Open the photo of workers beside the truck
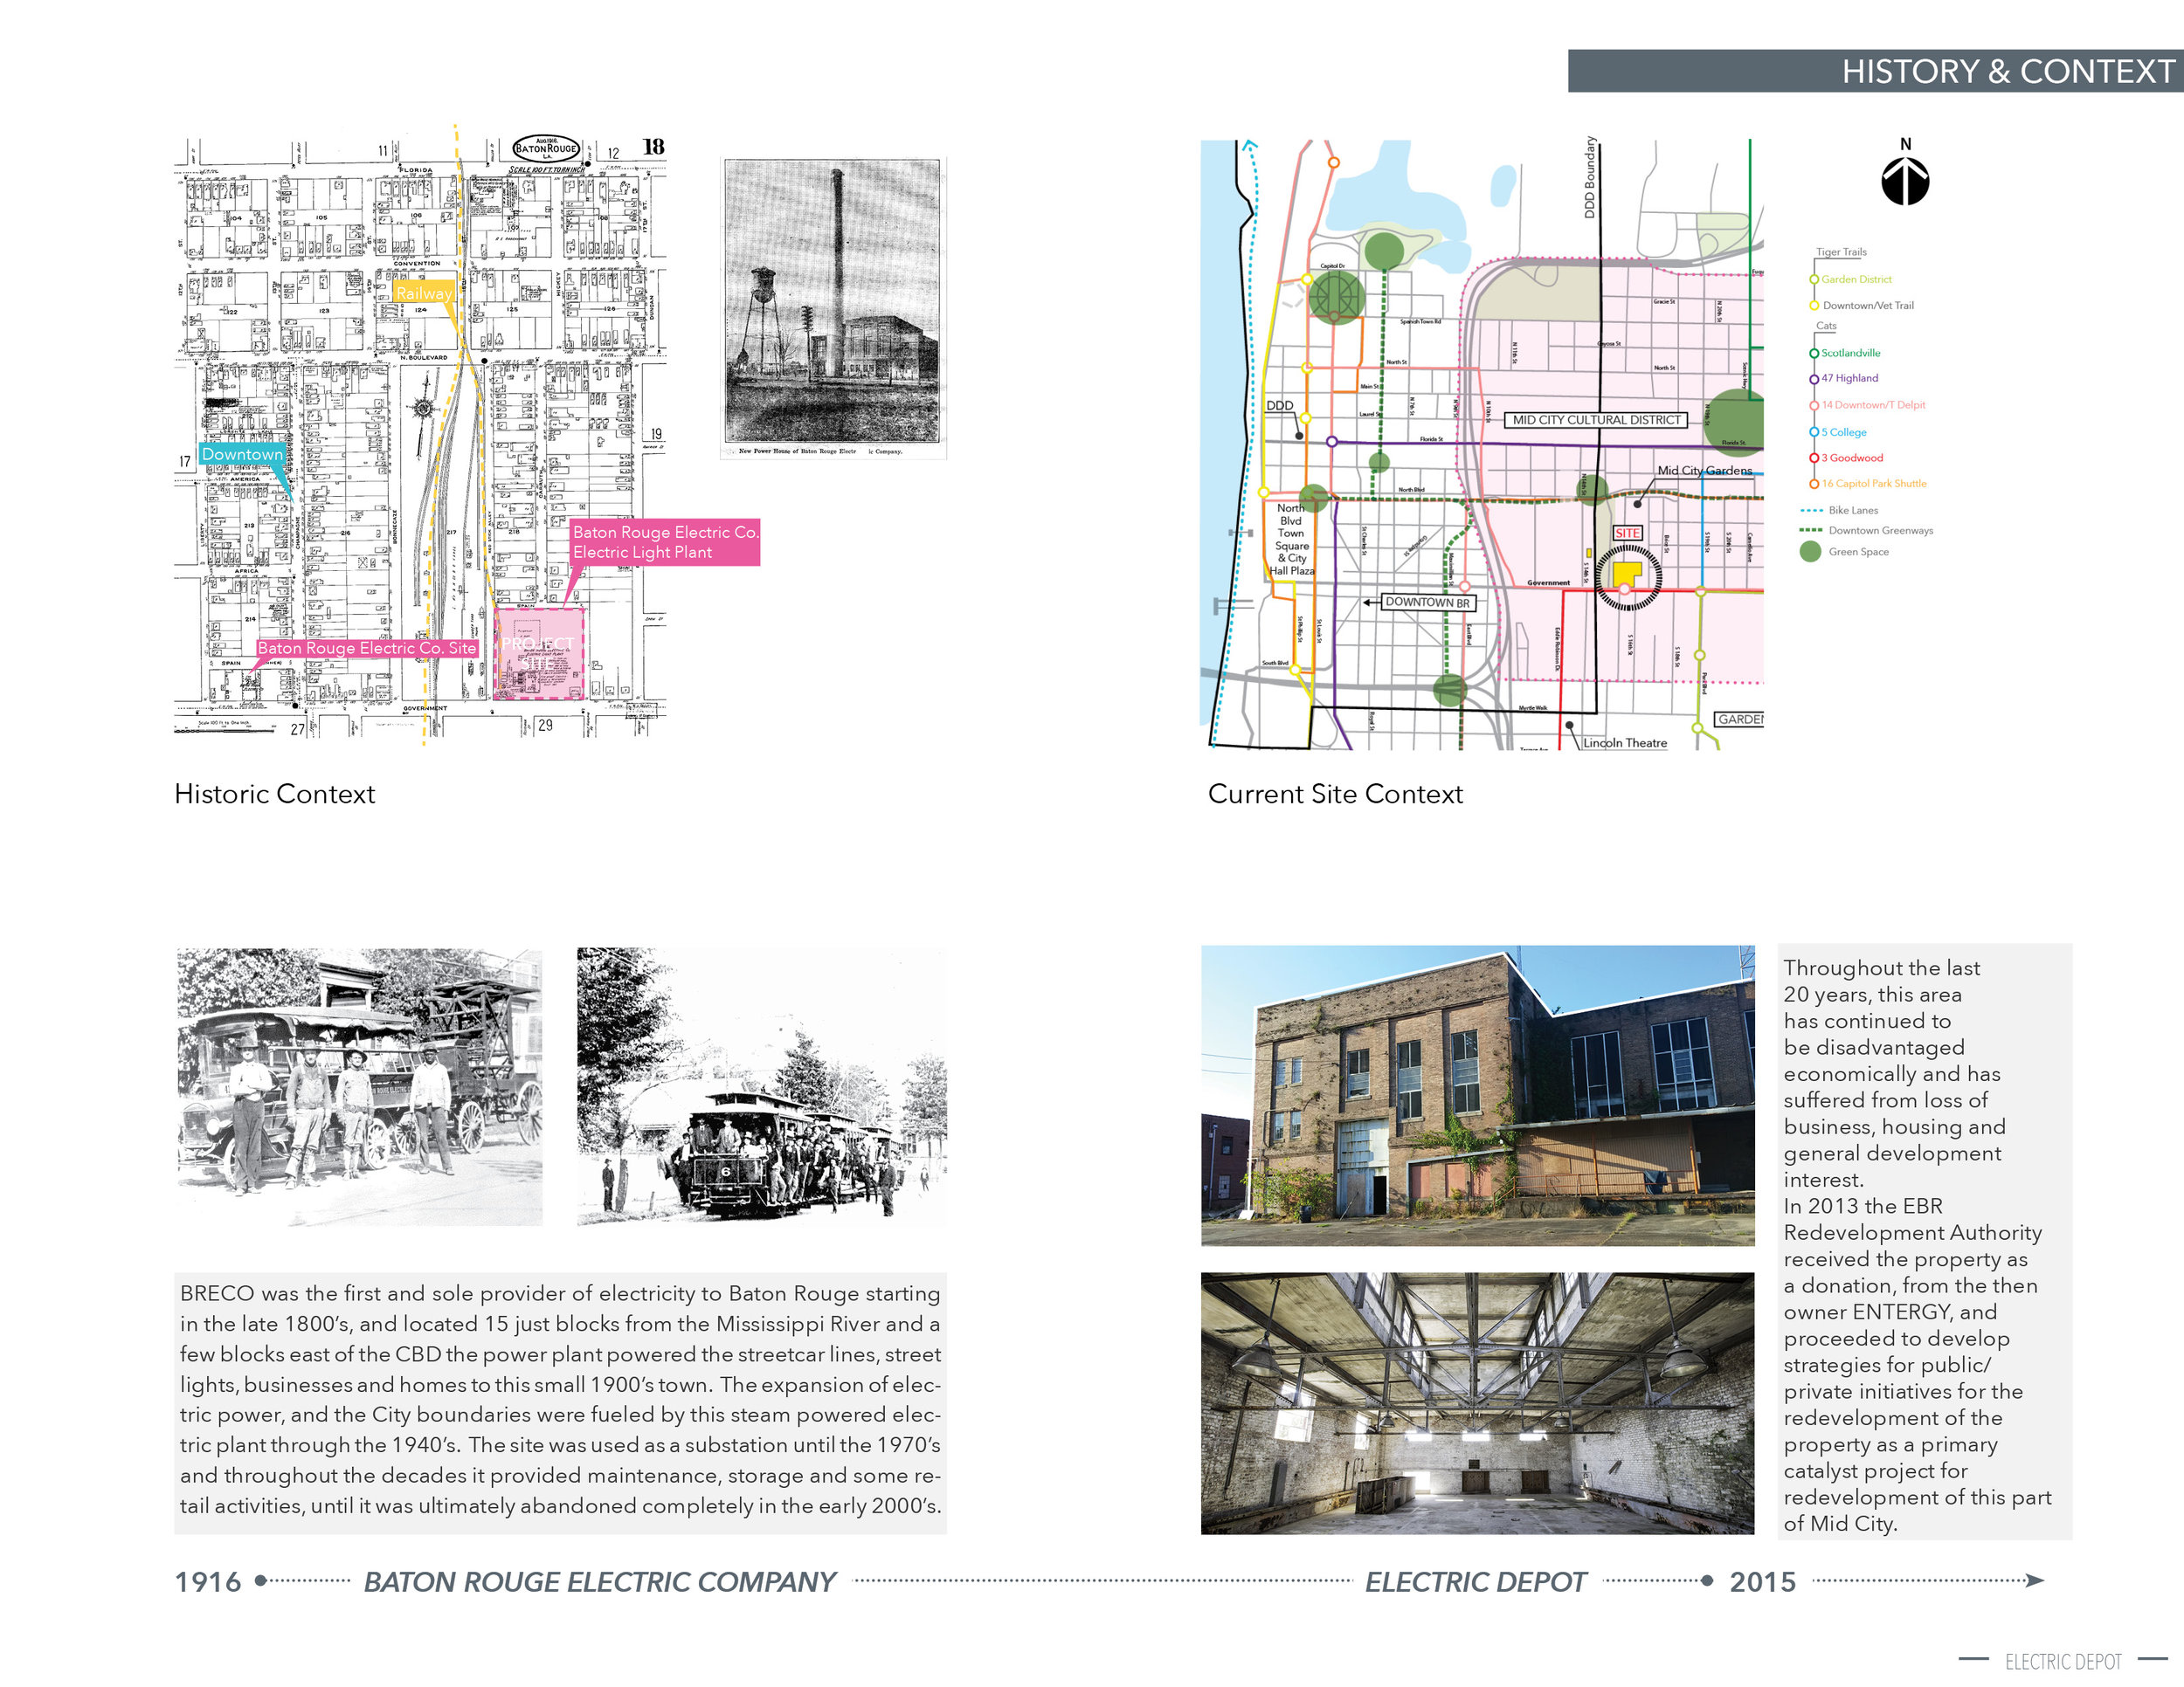Screen dimensions: 2184x1687 click(360, 1086)
